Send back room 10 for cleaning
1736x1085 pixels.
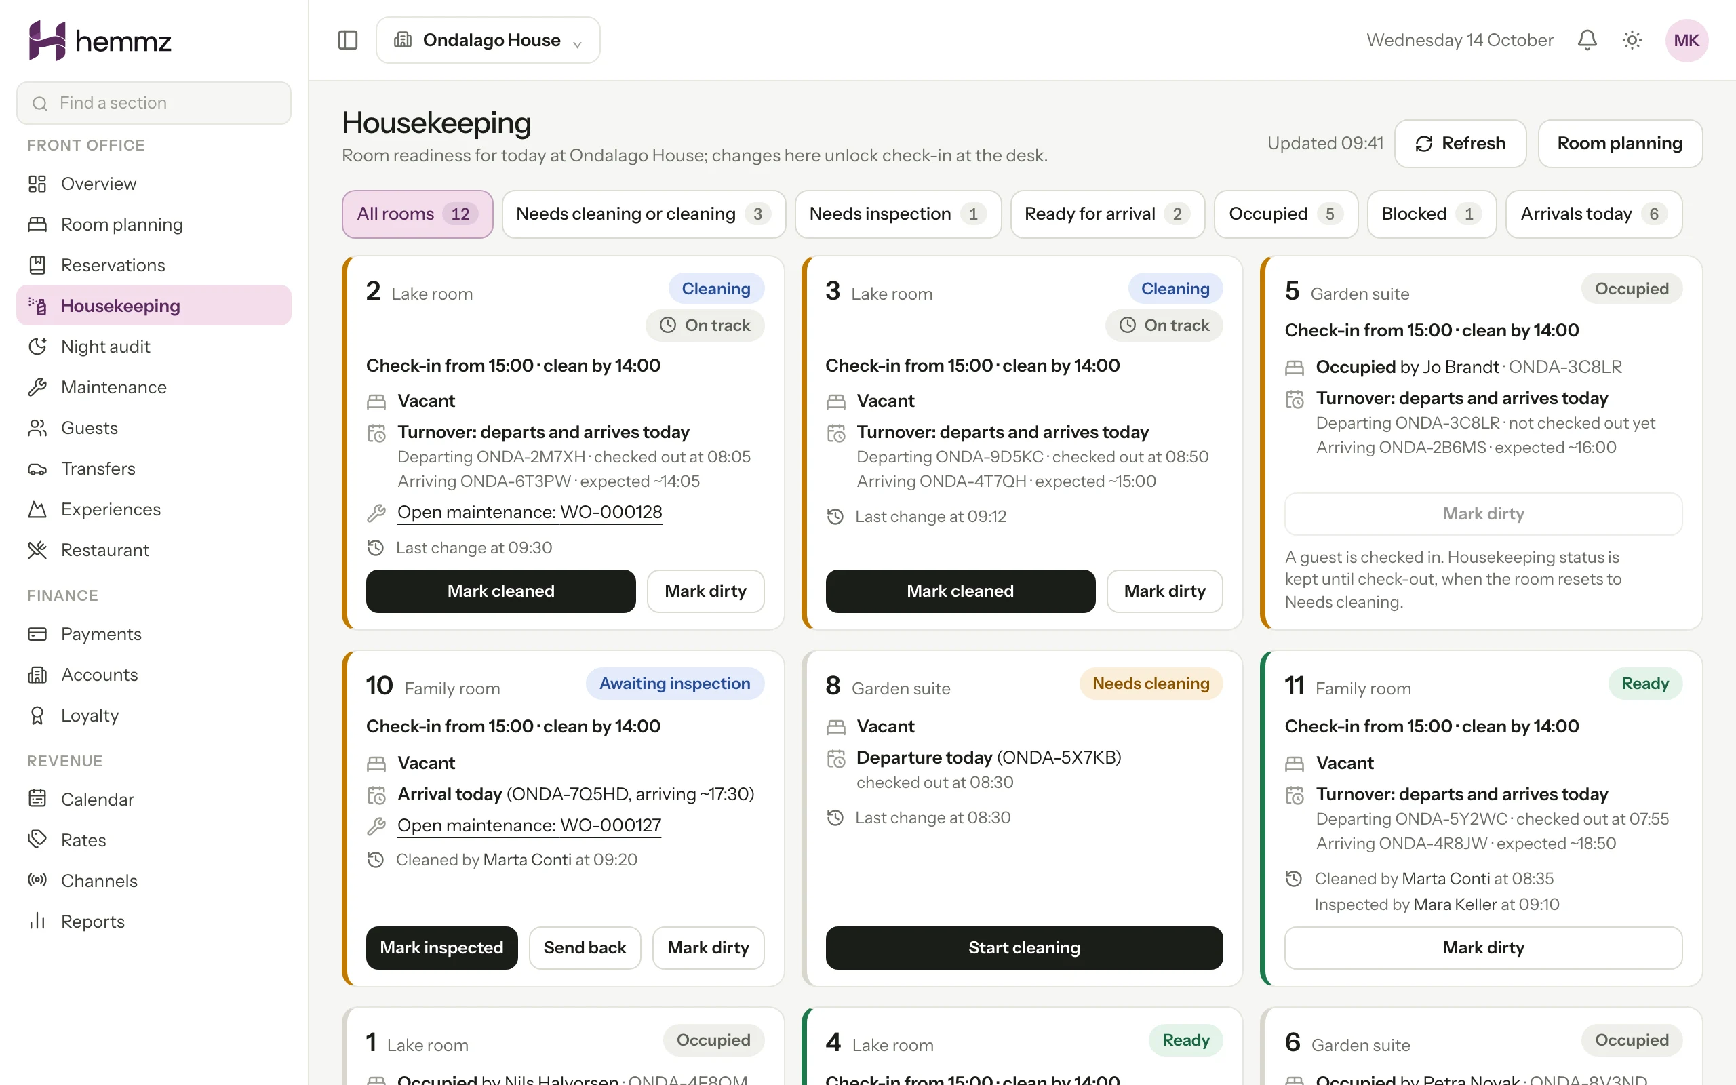point(585,948)
